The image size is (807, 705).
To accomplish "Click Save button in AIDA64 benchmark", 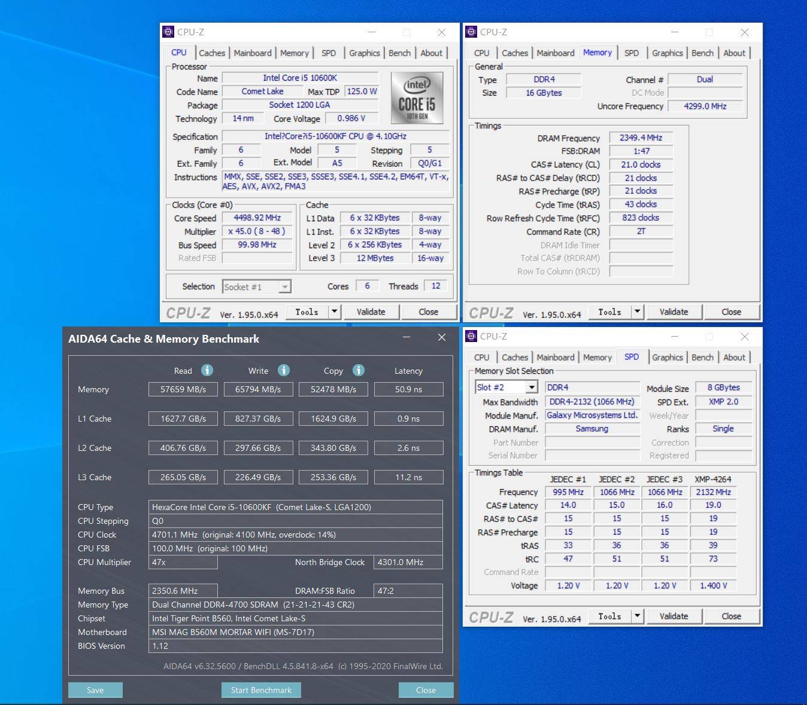I will (95, 690).
